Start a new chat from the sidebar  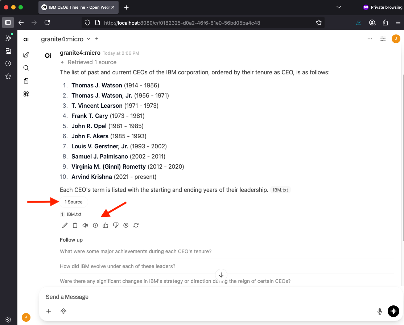pyautogui.click(x=26, y=55)
